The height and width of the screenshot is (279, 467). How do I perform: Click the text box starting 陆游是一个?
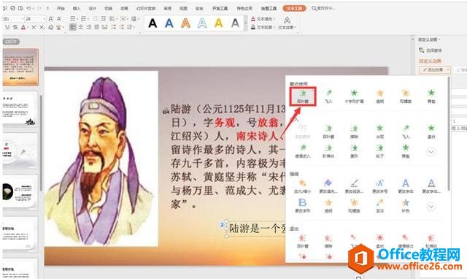click(x=257, y=229)
